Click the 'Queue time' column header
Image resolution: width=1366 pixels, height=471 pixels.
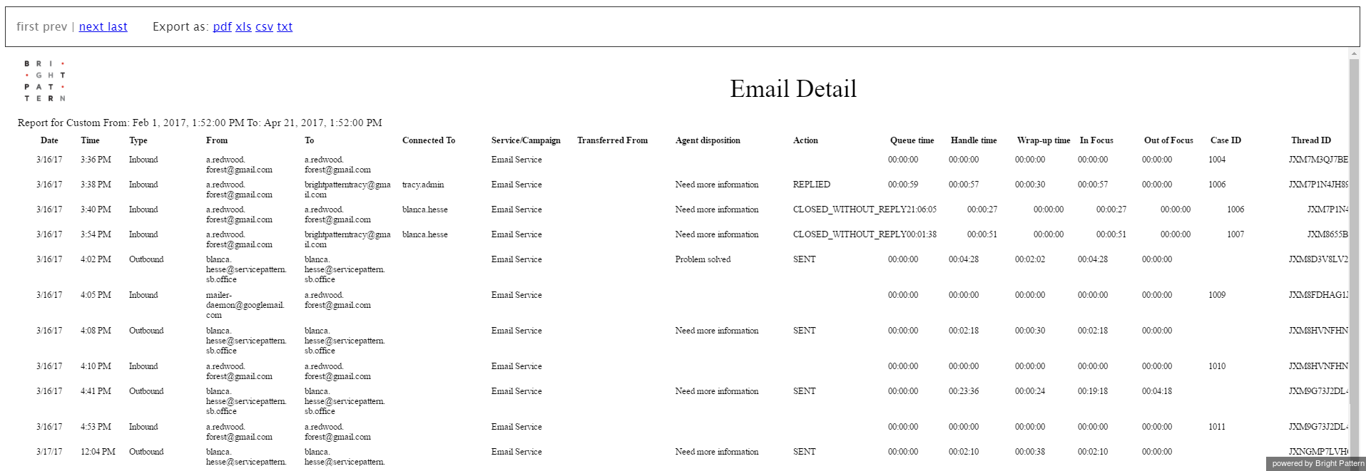click(x=912, y=140)
